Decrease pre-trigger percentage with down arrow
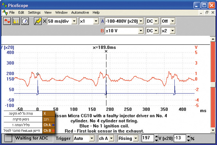The image size is (217, 145). point(189,140)
